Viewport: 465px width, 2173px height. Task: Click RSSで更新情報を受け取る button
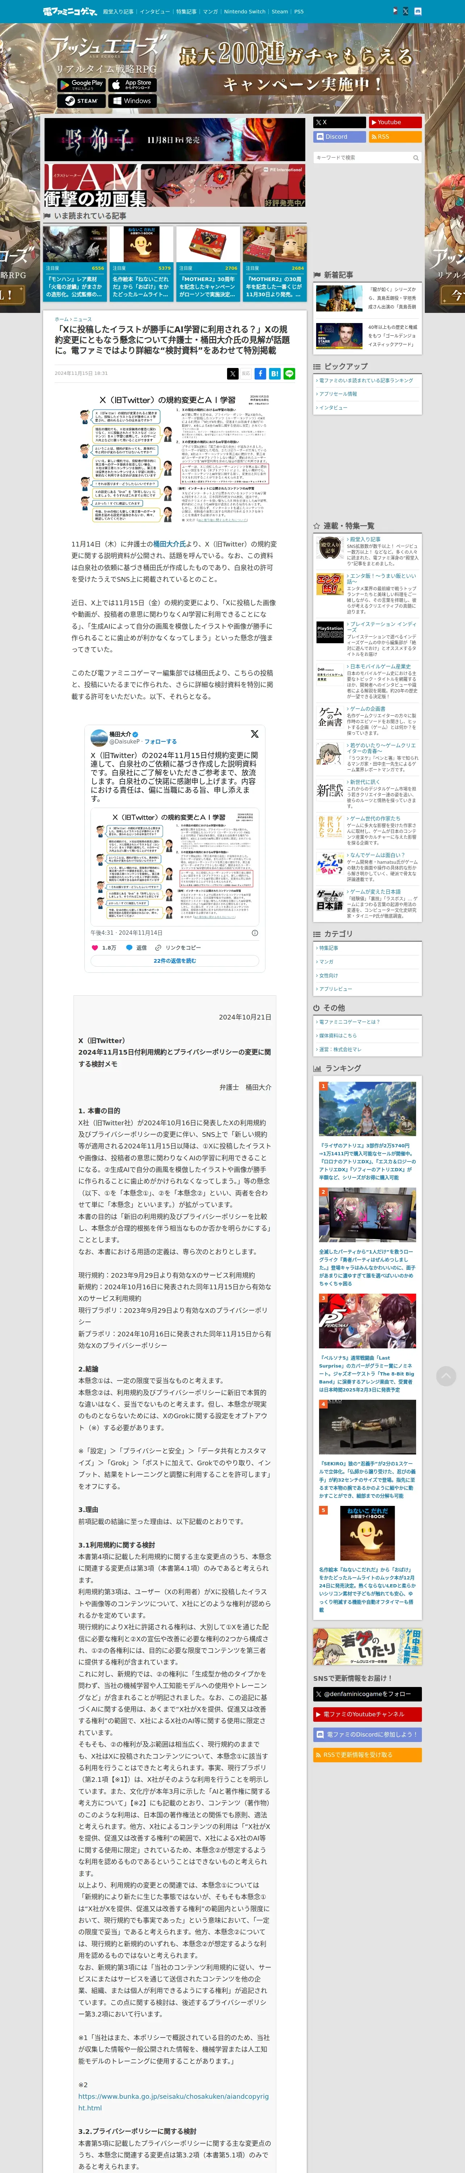click(367, 1755)
